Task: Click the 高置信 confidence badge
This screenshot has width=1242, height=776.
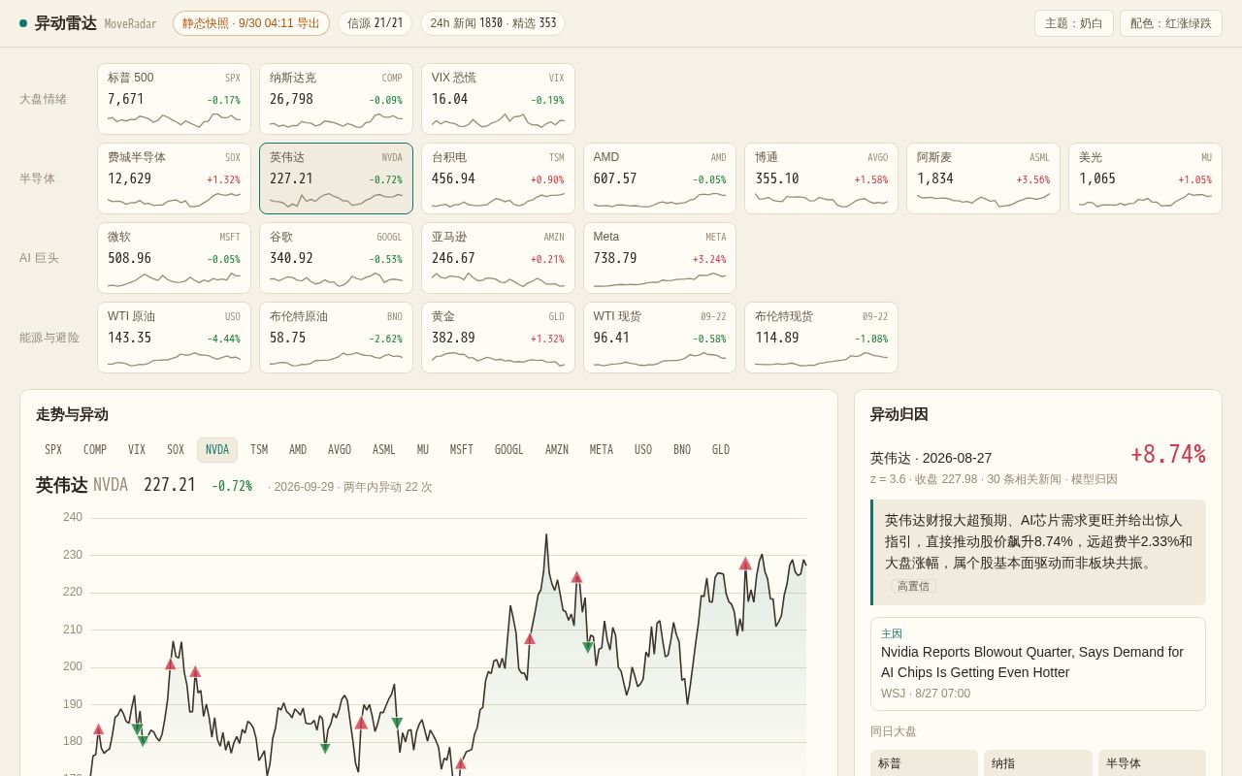Action: click(913, 586)
